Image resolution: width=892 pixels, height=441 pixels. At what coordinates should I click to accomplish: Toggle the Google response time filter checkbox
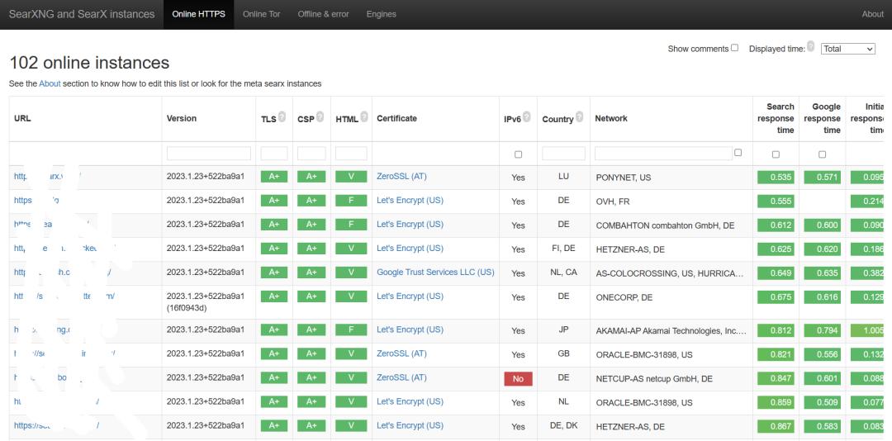point(822,154)
